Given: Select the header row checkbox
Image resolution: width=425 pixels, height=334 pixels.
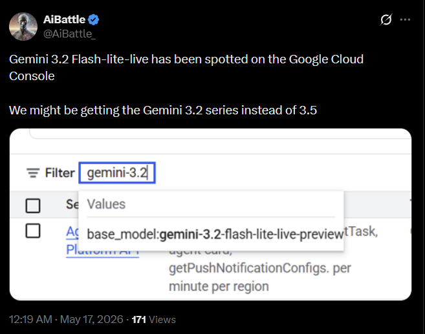Looking at the screenshot, I should coord(33,205).
